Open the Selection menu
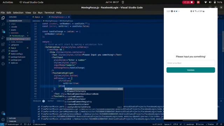Image resolution: width=224 pixels, height=126 pixels. click(x=18, y=13)
